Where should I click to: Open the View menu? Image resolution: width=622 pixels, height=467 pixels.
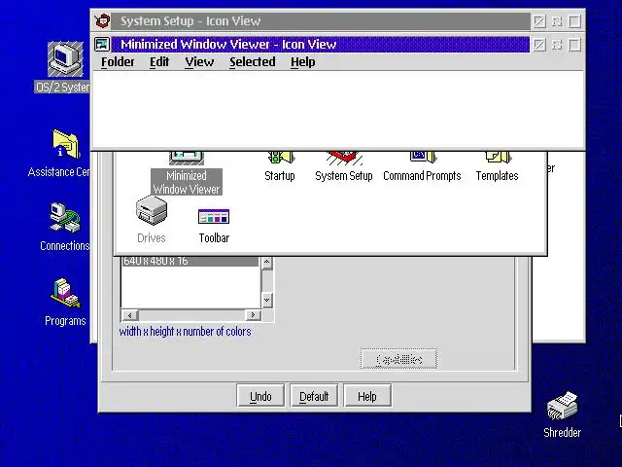tap(199, 62)
